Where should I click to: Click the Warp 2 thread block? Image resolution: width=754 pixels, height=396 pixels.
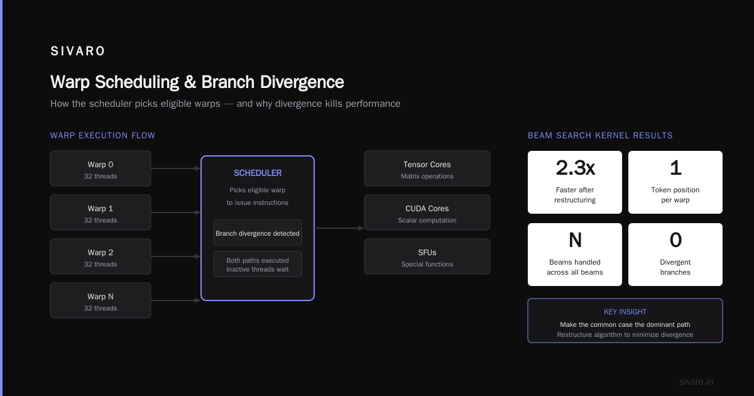pos(101,256)
